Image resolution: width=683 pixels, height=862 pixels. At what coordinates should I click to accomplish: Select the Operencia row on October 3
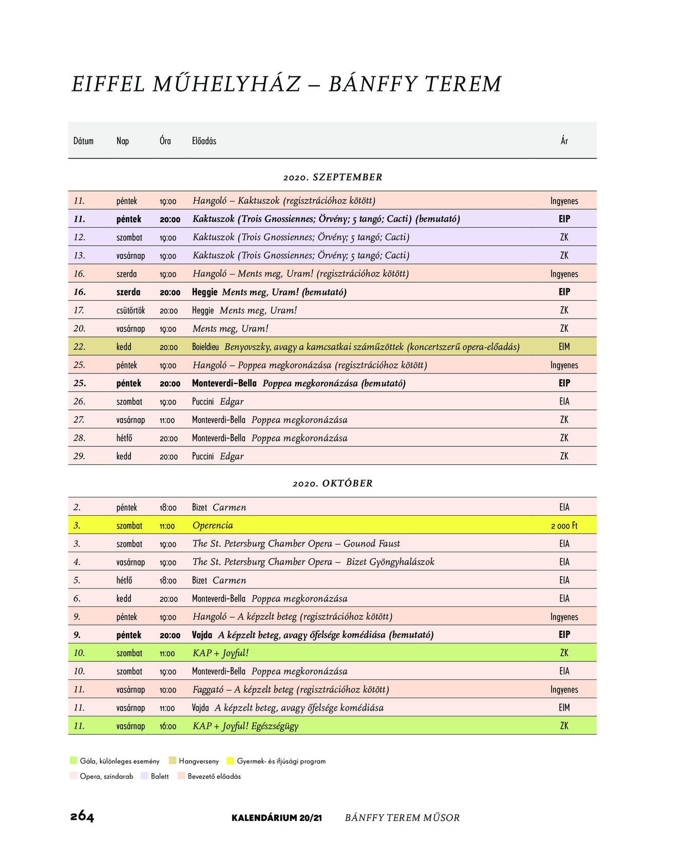pyautogui.click(x=332, y=525)
